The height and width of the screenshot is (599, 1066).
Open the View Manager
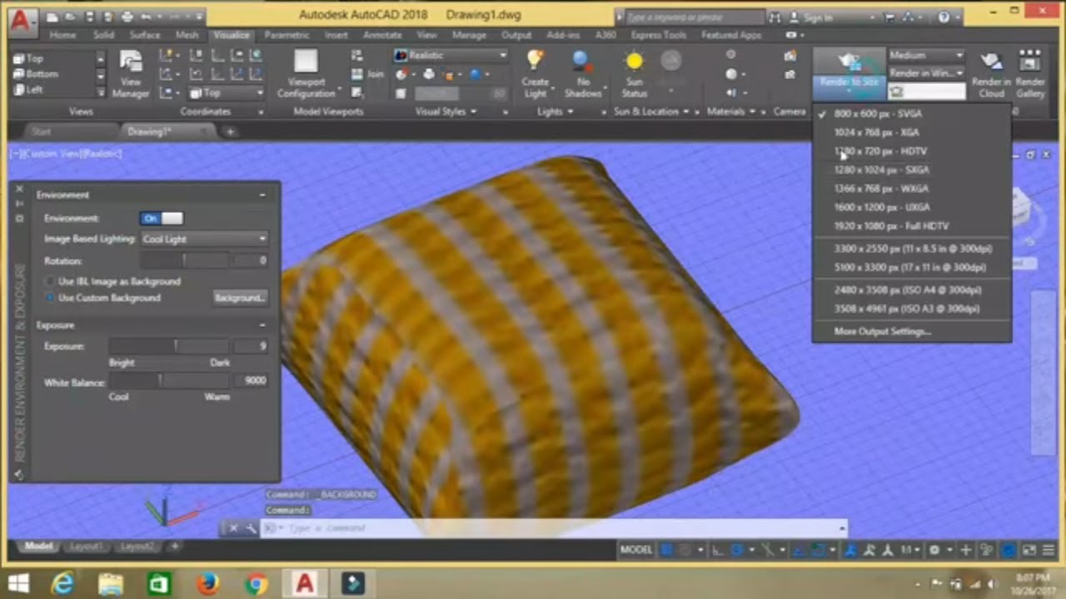tap(131, 72)
